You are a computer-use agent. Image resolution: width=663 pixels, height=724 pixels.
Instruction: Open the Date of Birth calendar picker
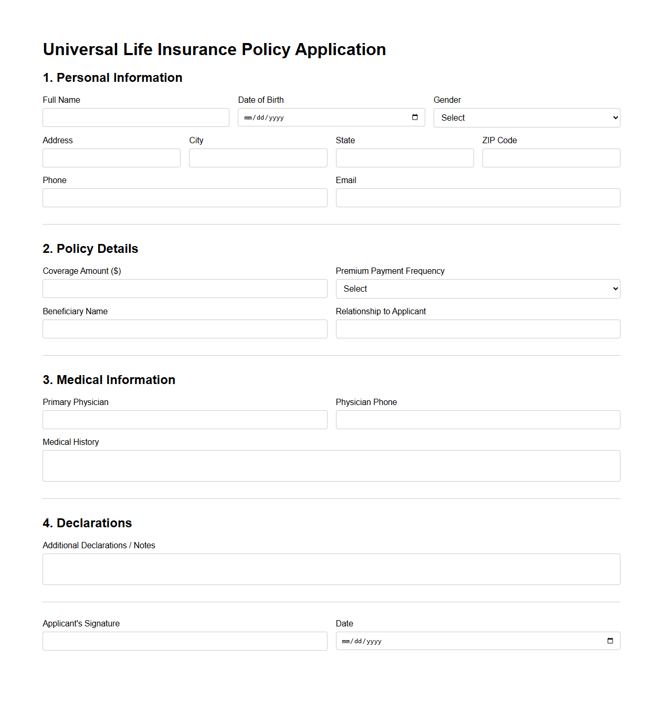414,117
